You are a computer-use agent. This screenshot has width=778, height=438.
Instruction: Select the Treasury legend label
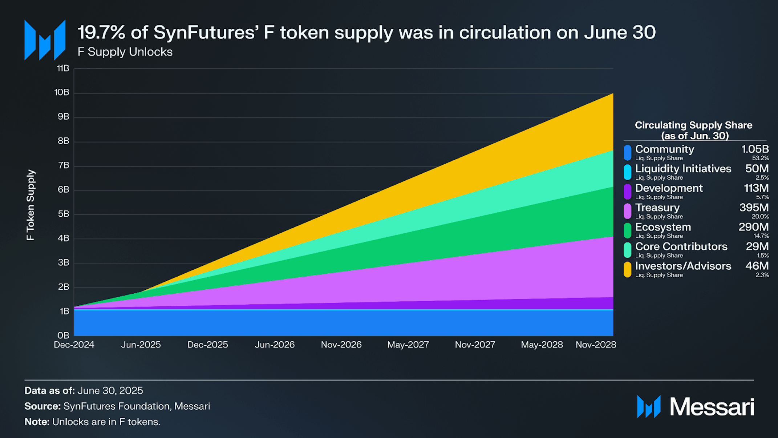click(x=657, y=208)
